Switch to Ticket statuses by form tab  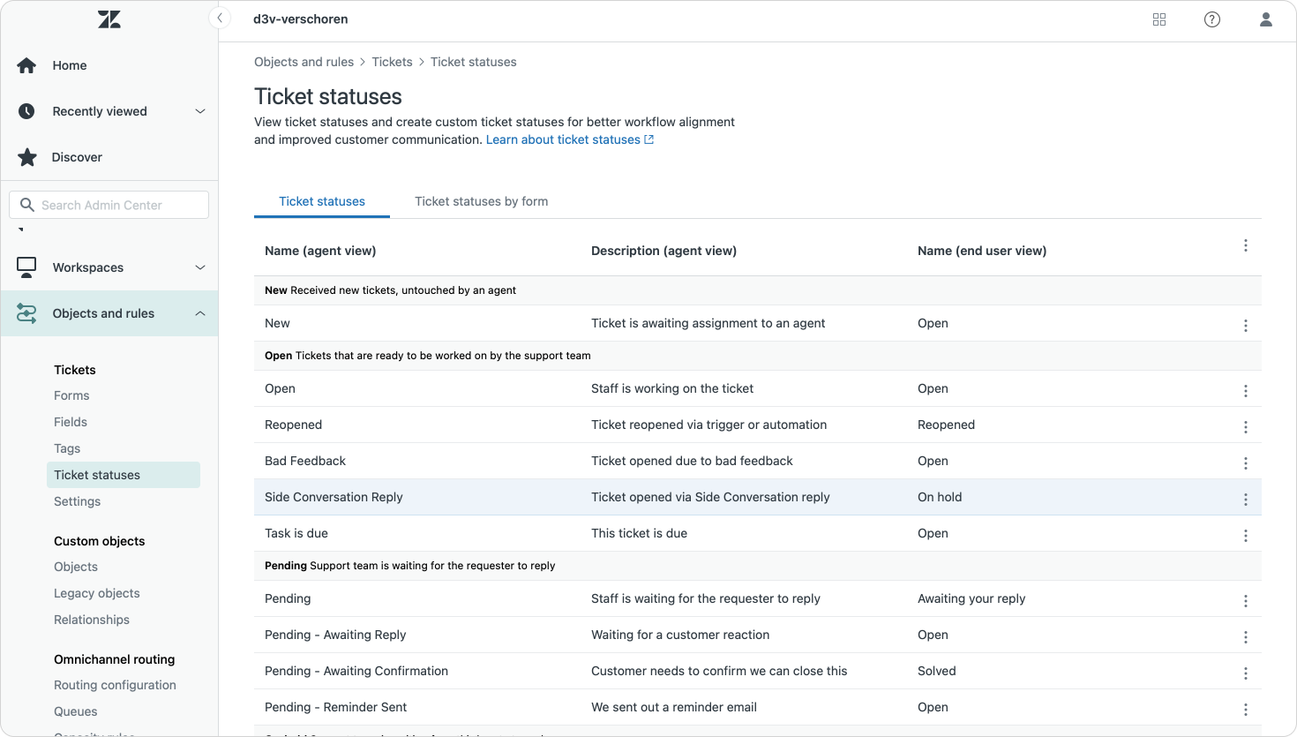click(481, 201)
